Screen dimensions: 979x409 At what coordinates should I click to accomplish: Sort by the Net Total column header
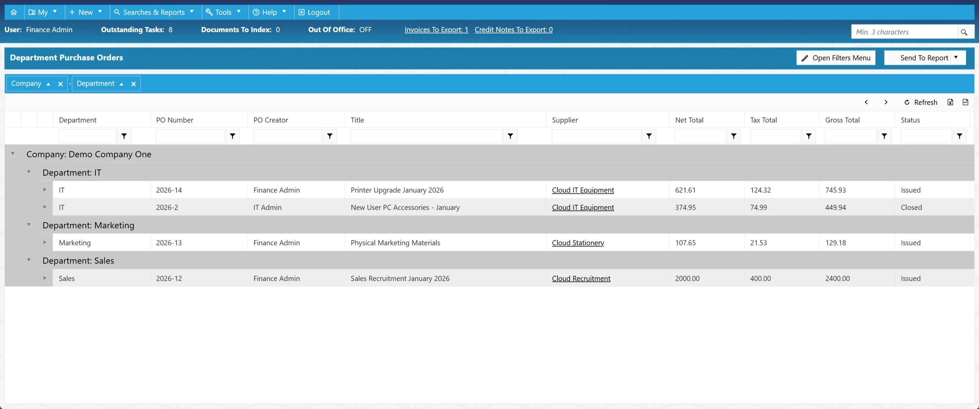pyautogui.click(x=689, y=120)
